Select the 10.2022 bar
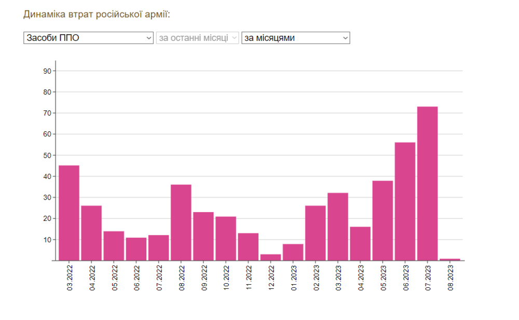The image size is (519, 320). click(x=226, y=239)
